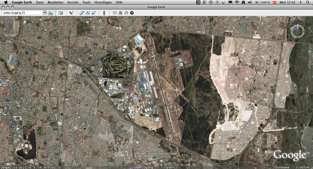313x169 pixels.
Task: Click the search magnifier button
Action: [50, 13]
